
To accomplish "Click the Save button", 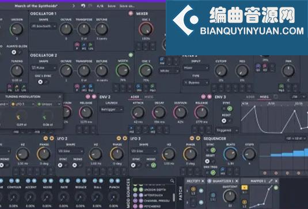I will pyautogui.click(x=111, y=6).
